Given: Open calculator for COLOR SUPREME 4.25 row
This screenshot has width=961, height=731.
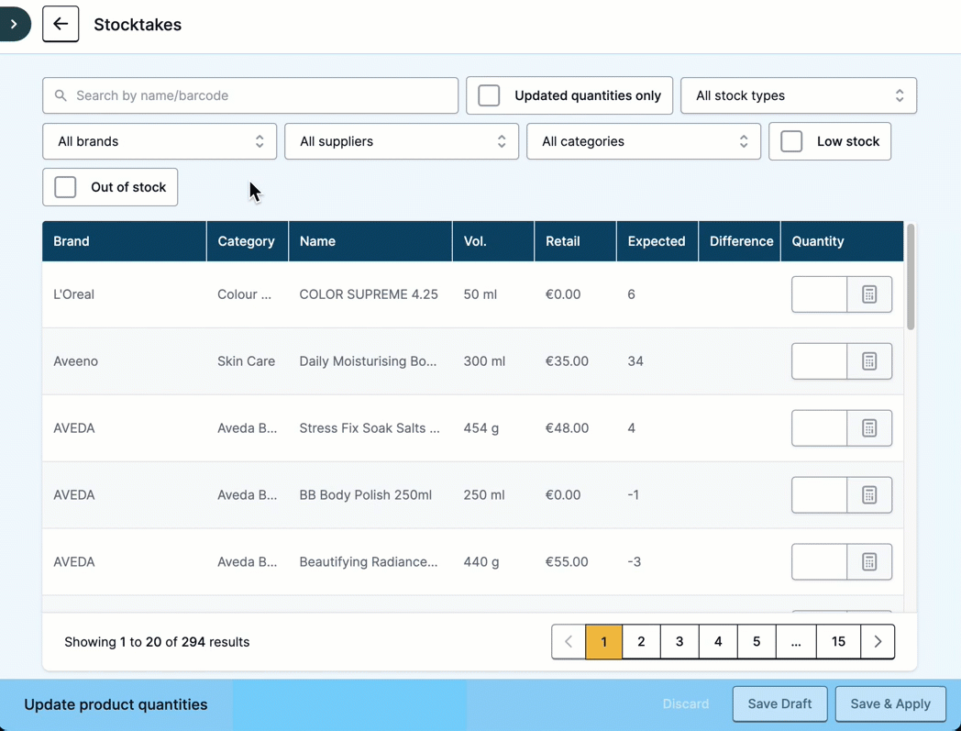Looking at the screenshot, I should pyautogui.click(x=869, y=294).
